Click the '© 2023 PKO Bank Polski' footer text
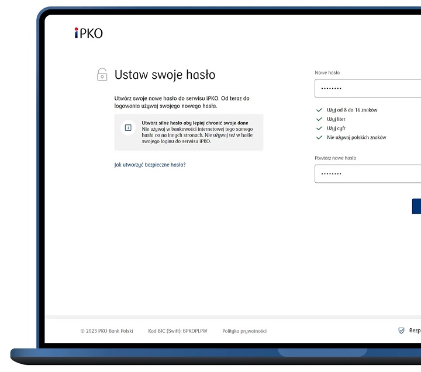The image size is (421, 372). coord(106,331)
